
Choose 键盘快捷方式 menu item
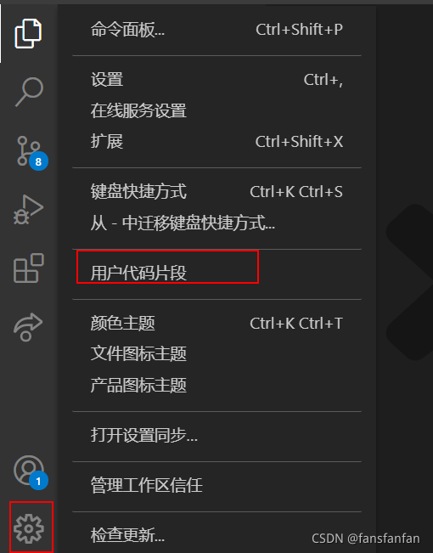click(x=216, y=192)
